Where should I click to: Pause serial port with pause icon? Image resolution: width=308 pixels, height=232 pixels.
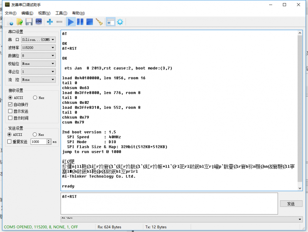80,22
